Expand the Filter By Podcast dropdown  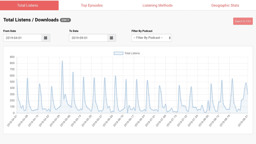(x=151, y=38)
